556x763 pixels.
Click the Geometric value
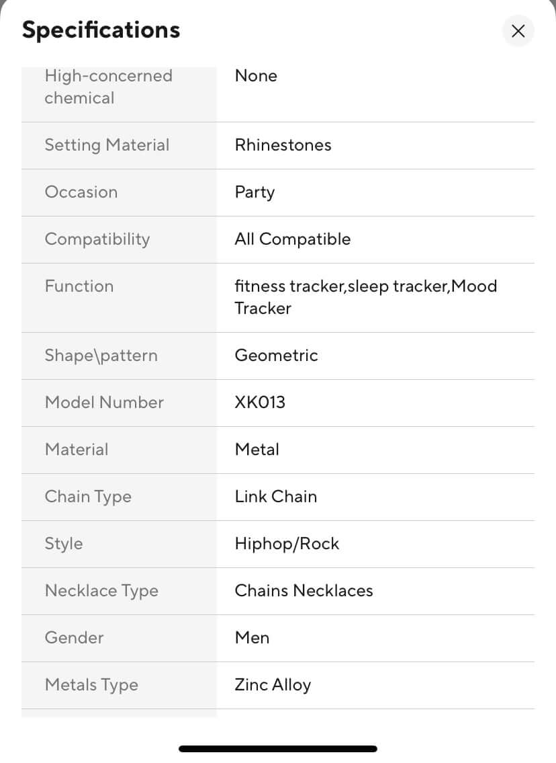click(276, 356)
